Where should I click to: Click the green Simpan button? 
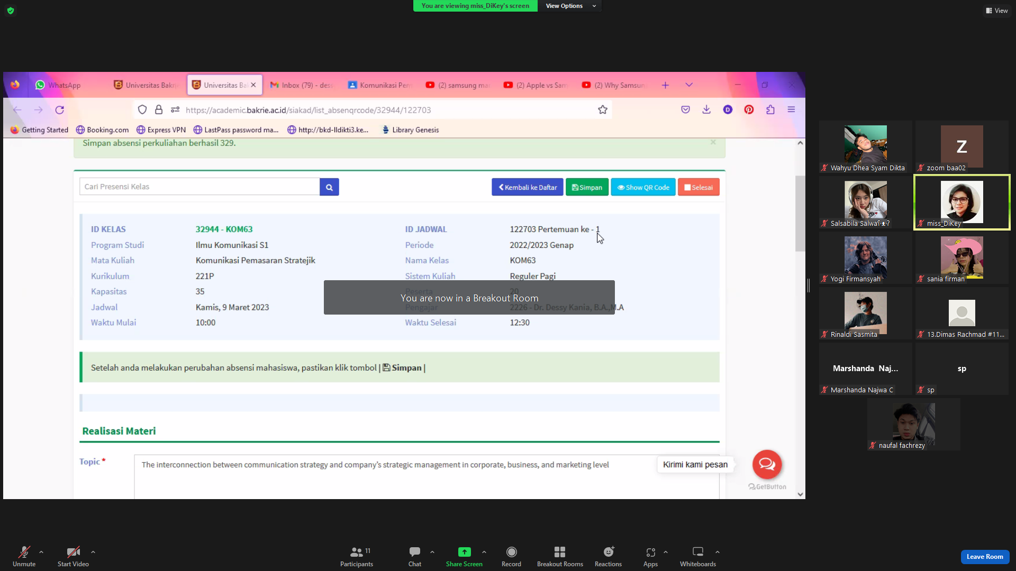coord(587,187)
